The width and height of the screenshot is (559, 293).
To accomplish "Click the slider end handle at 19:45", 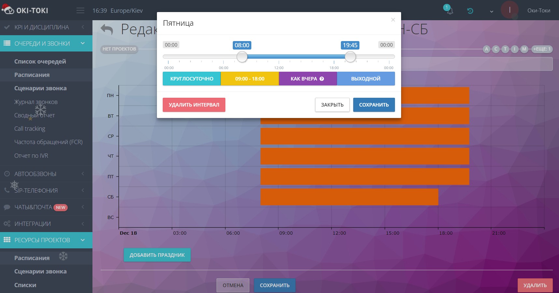I will click(x=350, y=57).
